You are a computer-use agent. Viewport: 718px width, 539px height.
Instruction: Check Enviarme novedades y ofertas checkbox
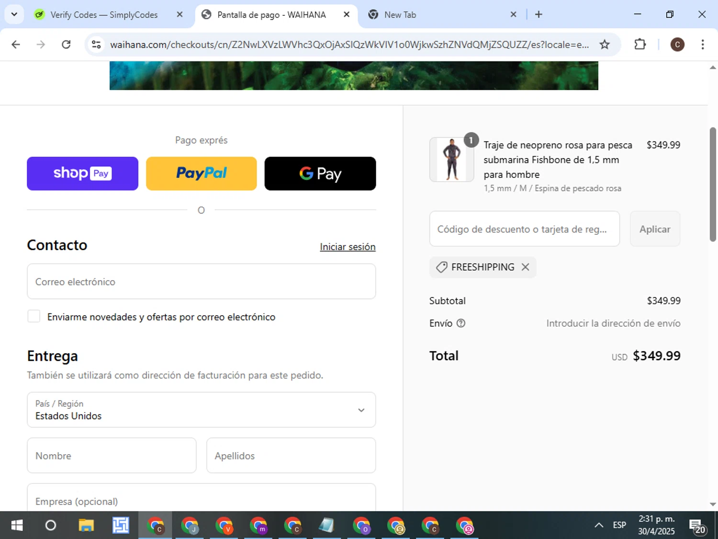point(34,316)
